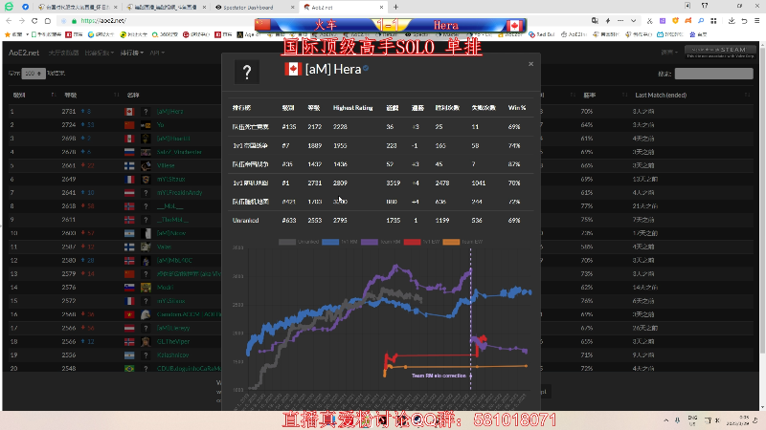
Task: Open GL.TheViper player link
Action: click(x=173, y=342)
